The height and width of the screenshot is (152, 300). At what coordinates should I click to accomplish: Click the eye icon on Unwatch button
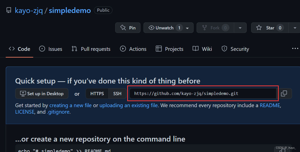(151, 28)
